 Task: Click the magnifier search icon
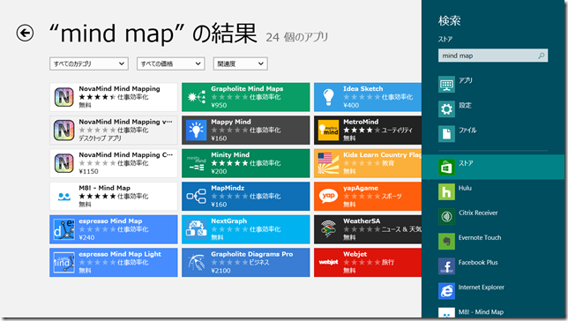pyautogui.click(x=542, y=56)
